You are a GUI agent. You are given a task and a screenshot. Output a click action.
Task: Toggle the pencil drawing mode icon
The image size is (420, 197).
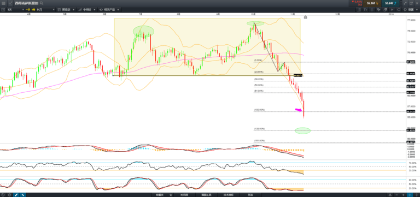(16, 195)
